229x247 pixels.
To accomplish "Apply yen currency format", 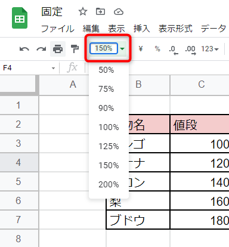I will click(x=141, y=48).
